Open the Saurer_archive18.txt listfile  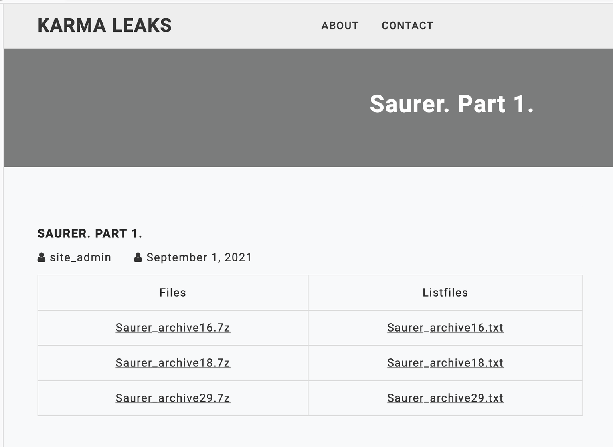pos(445,363)
